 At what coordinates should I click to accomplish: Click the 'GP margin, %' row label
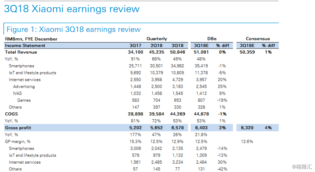(x=18, y=142)
